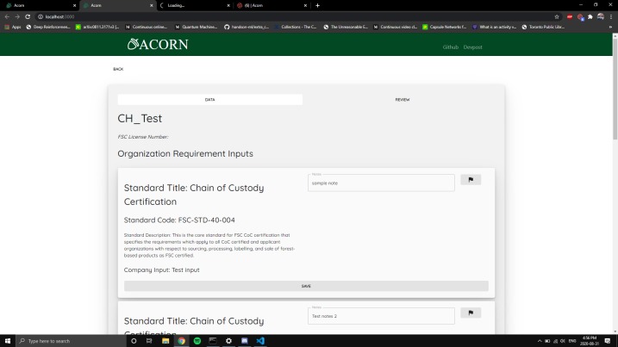The image size is (618, 347).
Task: Open the 'What is an activity v...' bookmark
Action: click(x=494, y=27)
